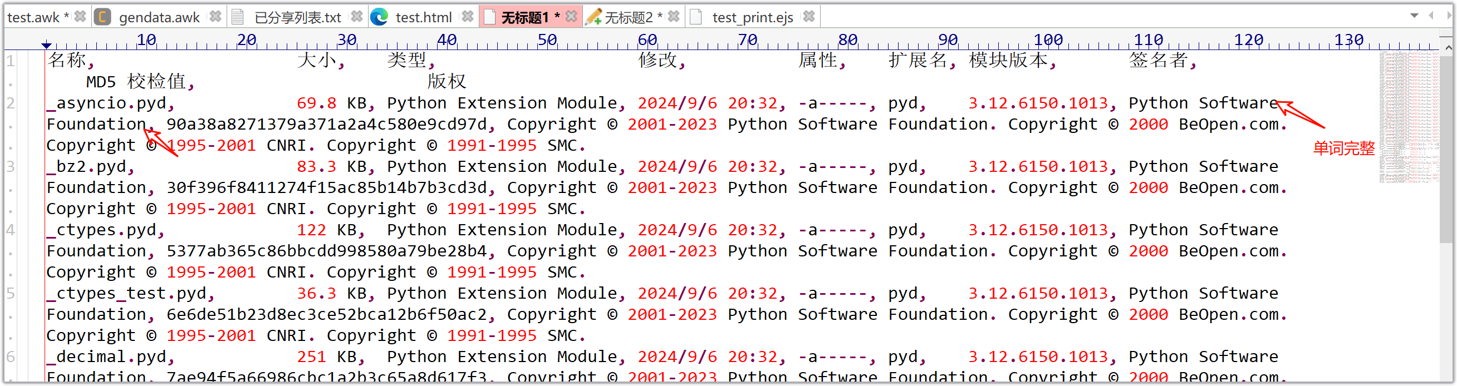Click the 签名者 header text
The image size is (1457, 386).
(x=1159, y=60)
